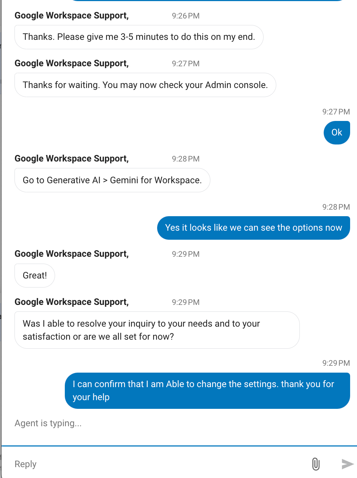Click the 9:29 PM timestamp above the final blue message
Image resolution: width=357 pixels, height=478 pixels.
point(336,363)
